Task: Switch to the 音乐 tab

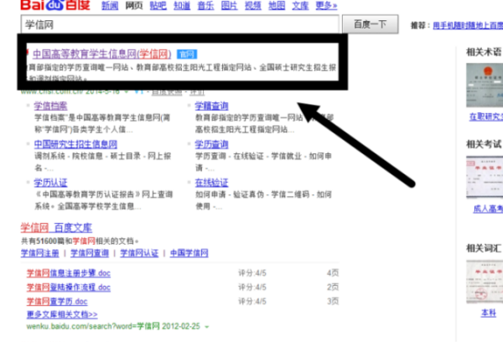Action: pyautogui.click(x=205, y=6)
